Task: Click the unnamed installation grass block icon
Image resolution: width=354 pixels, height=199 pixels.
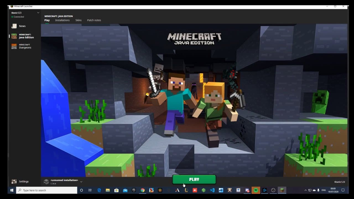Action: point(46,182)
